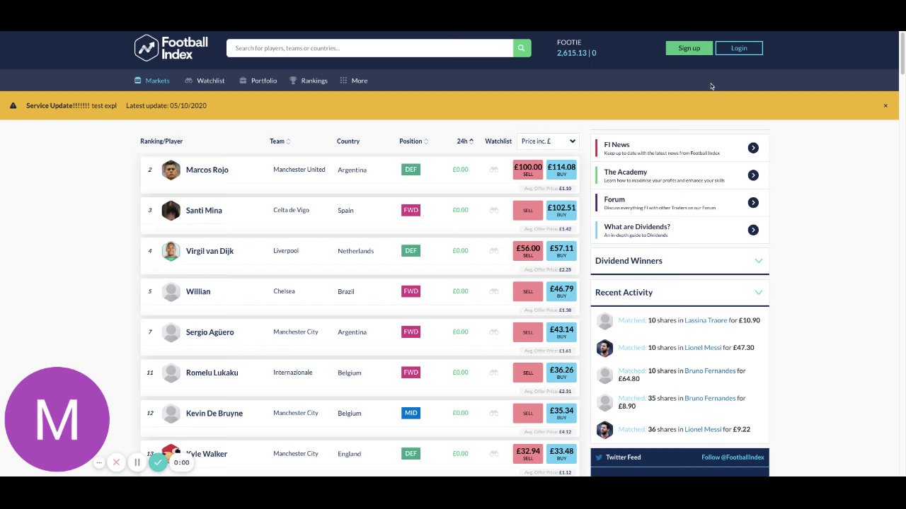
Task: Click the Football Index logo
Action: point(171,48)
